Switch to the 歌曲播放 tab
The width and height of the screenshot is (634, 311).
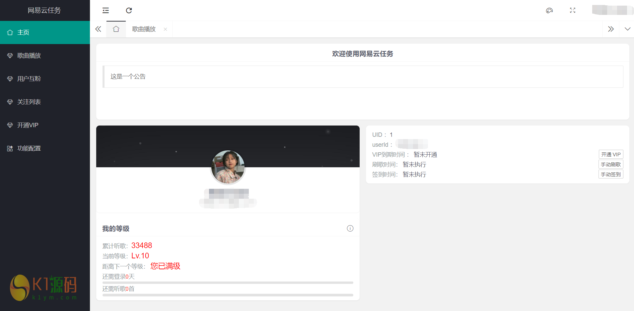click(144, 29)
